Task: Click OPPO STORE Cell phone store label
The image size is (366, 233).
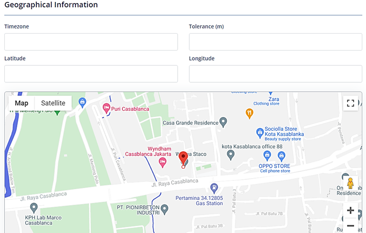Action: (274, 168)
